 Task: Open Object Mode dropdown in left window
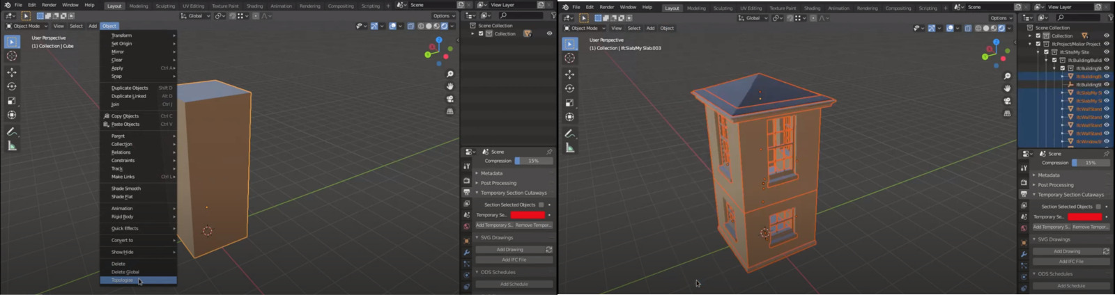click(26, 26)
